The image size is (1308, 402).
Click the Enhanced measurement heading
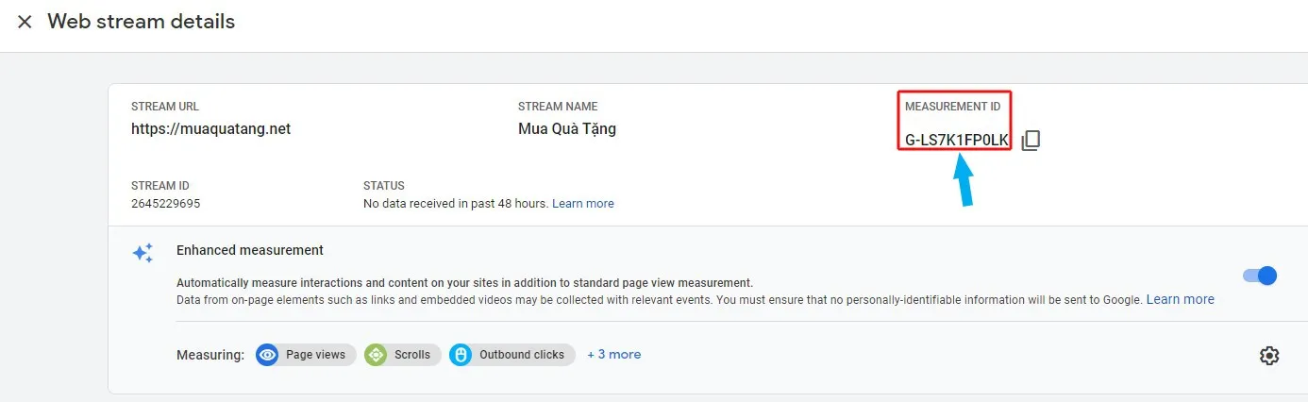coord(249,250)
